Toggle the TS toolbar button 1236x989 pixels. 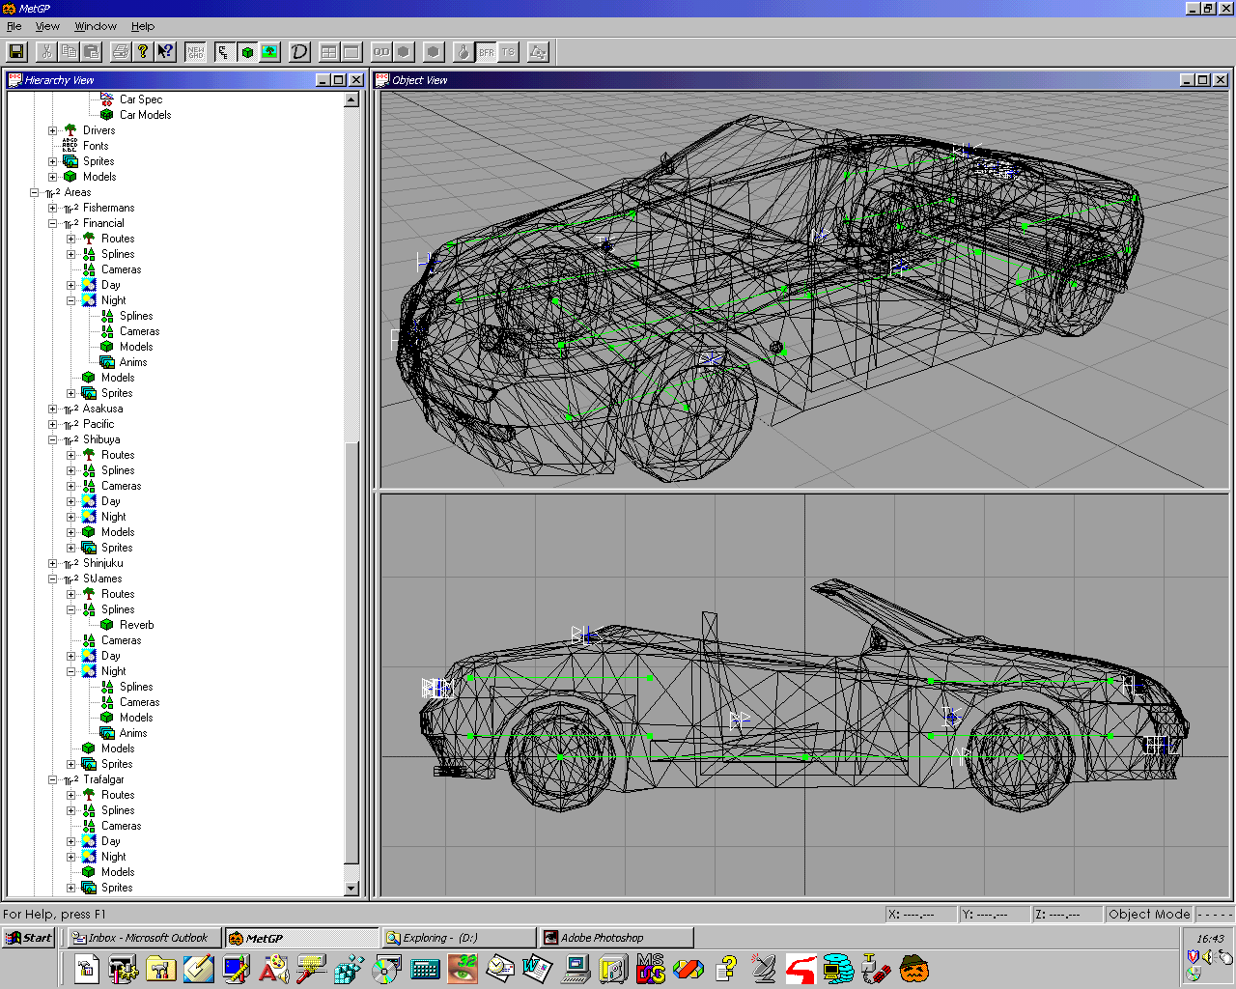508,52
